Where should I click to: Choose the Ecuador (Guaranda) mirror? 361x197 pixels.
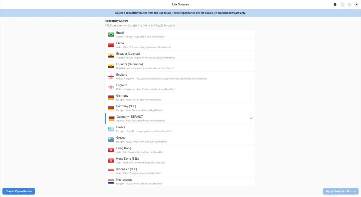(180, 66)
